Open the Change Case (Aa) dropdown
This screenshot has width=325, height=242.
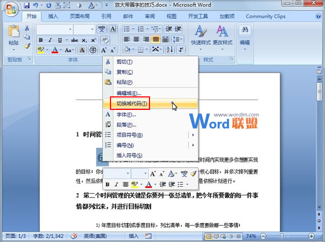pyautogui.click(x=69, y=50)
